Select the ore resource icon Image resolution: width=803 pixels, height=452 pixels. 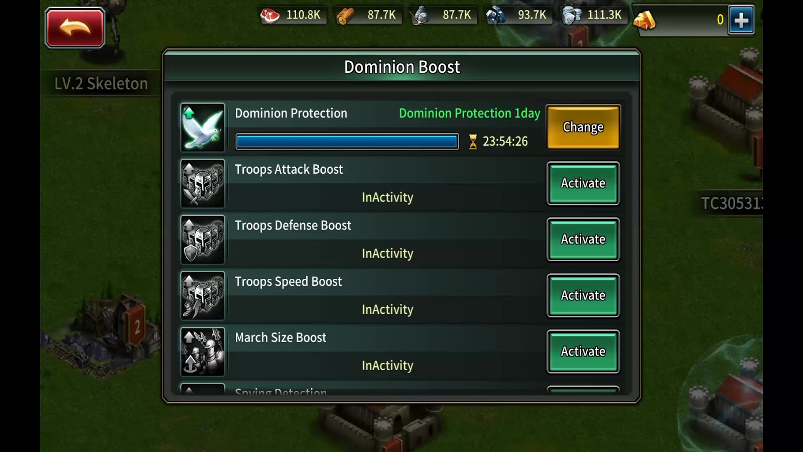495,16
